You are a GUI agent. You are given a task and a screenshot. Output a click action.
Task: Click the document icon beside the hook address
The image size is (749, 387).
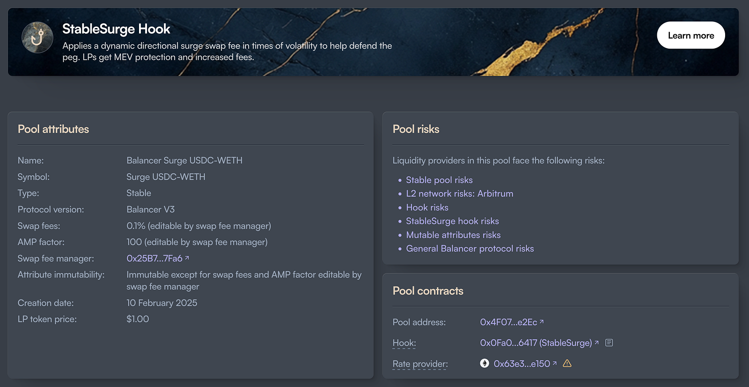coord(609,343)
